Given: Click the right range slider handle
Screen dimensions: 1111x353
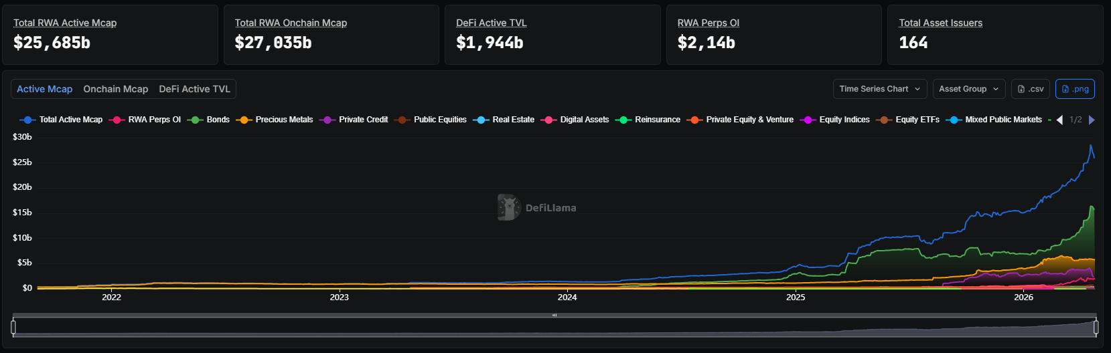Looking at the screenshot, I should point(1096,327).
